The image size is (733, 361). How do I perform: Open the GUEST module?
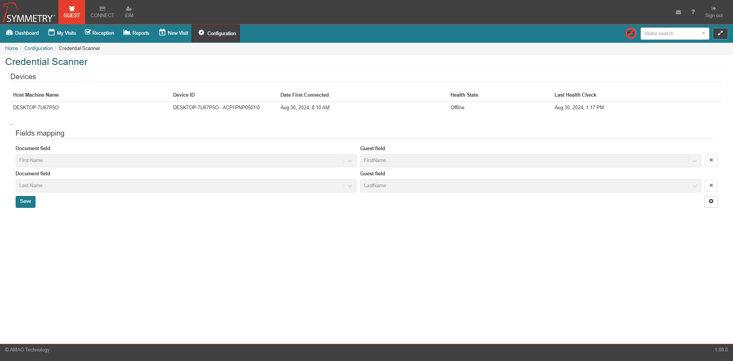[x=72, y=12]
